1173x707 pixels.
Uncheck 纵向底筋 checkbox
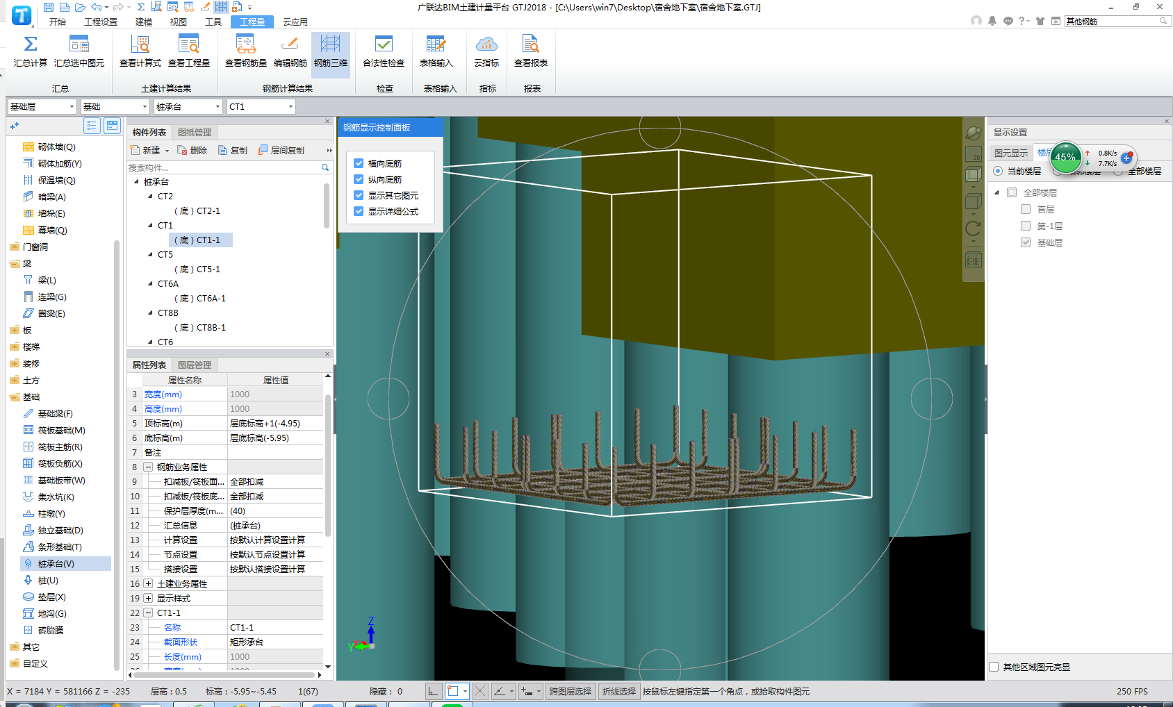pos(359,179)
